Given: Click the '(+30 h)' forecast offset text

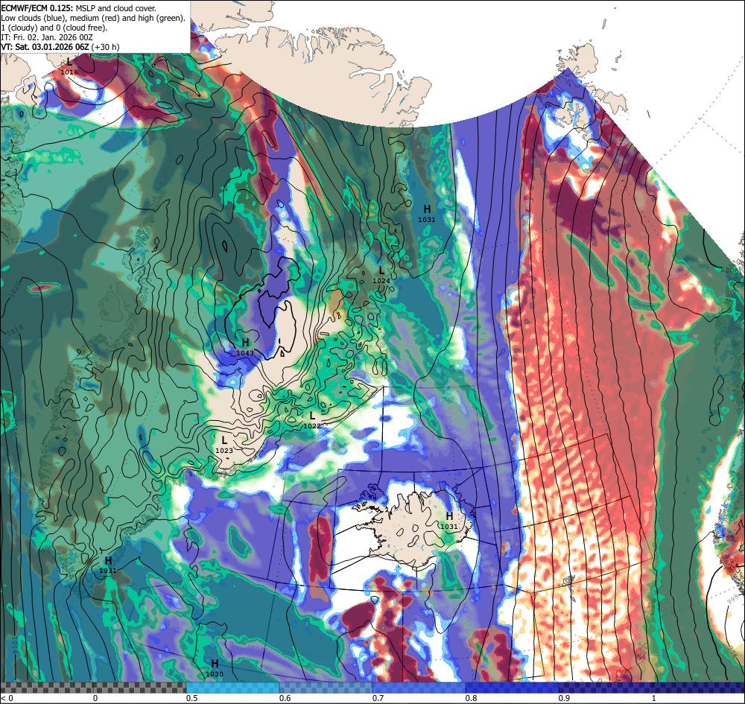Looking at the screenshot, I should pos(106,47).
